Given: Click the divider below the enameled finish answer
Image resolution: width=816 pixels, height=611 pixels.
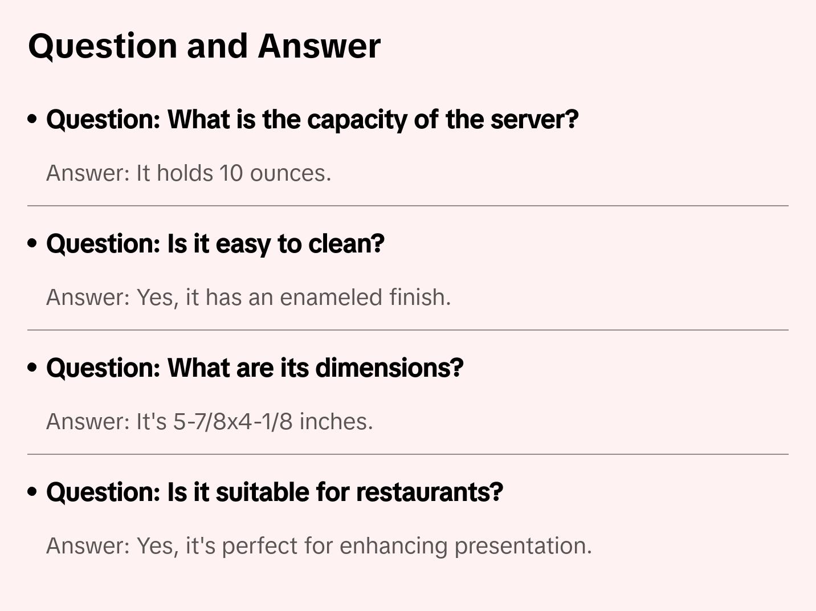Looking at the screenshot, I should 408,330.
